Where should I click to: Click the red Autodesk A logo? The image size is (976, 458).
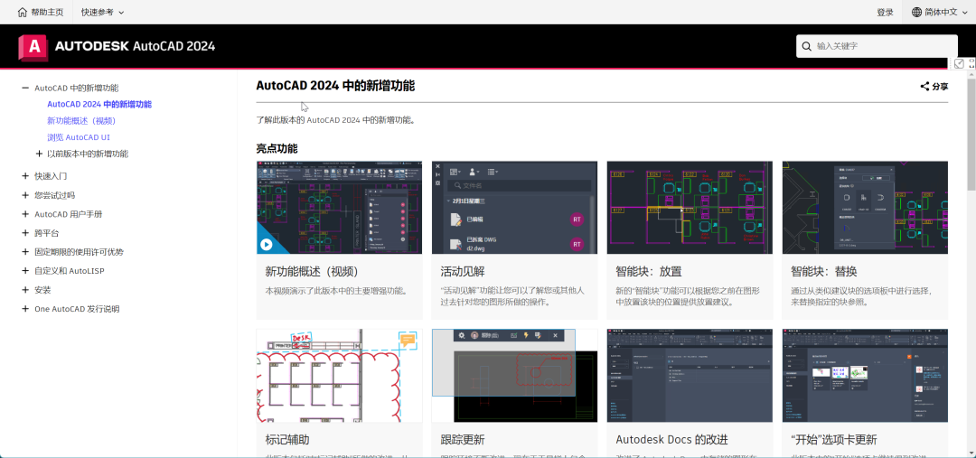pos(33,47)
